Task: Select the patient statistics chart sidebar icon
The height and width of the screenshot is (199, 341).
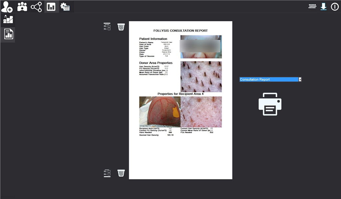Action: pyautogui.click(x=8, y=20)
